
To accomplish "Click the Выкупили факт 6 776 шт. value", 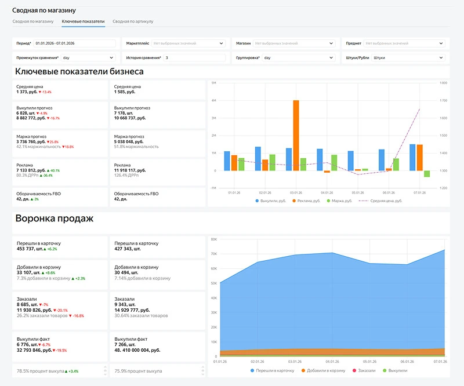I will tap(27, 345).
